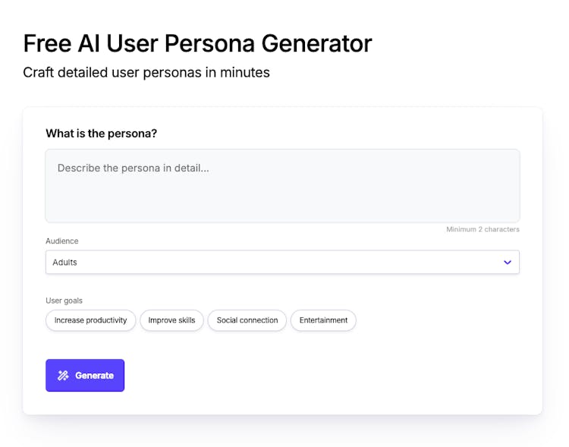
Task: Click the "Adults" selected value text
Action: click(65, 263)
